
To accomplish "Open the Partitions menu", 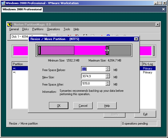I will tap(38, 29).
